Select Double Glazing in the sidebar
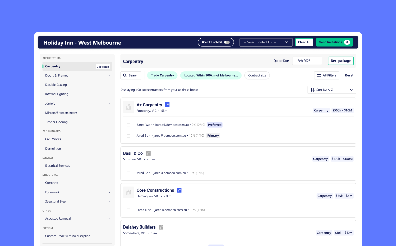Screen dimensions: 396x246 click(x=77, y=85)
